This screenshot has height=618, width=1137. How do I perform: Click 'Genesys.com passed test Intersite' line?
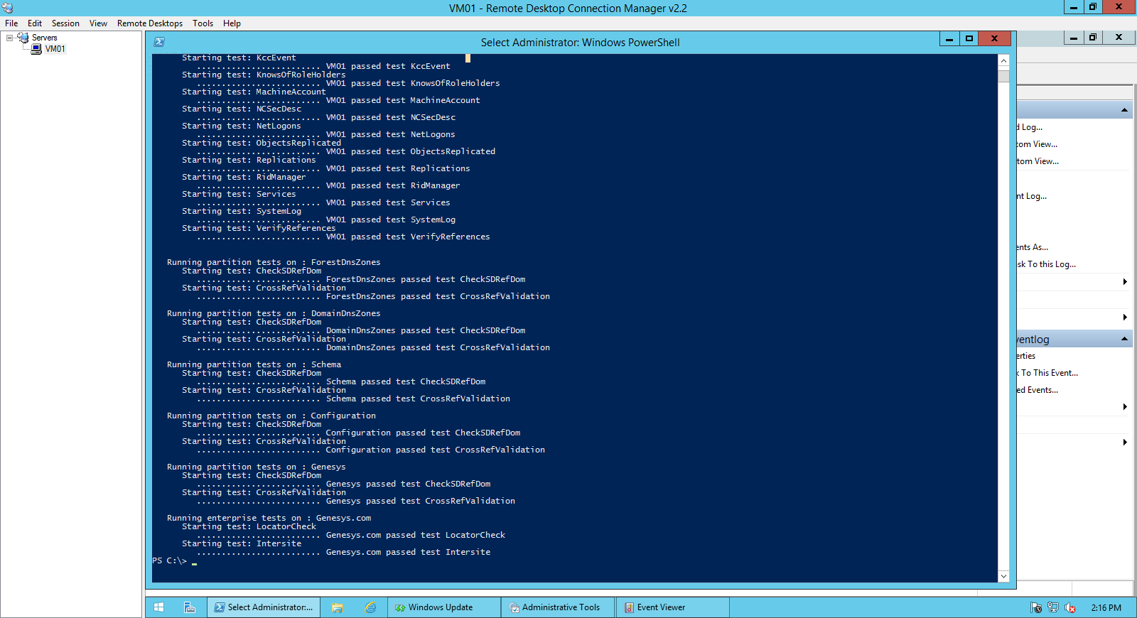[x=408, y=552]
